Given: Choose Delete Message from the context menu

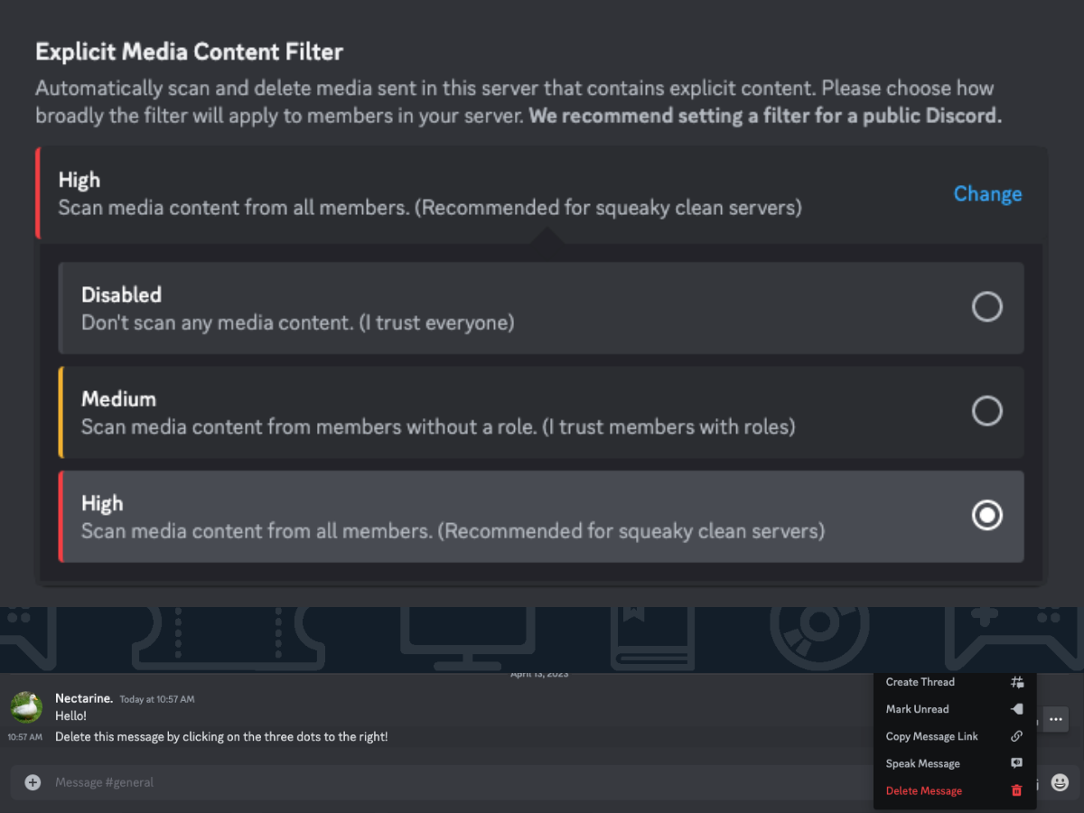Looking at the screenshot, I should [923, 790].
